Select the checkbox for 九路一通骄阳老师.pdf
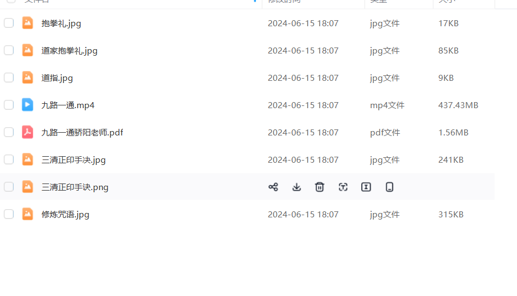 9,132
